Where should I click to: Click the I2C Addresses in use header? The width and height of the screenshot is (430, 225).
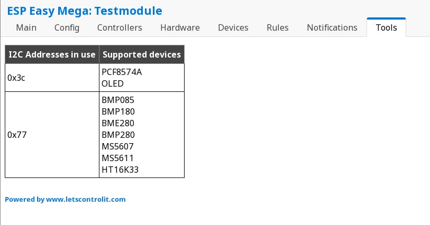(x=52, y=54)
